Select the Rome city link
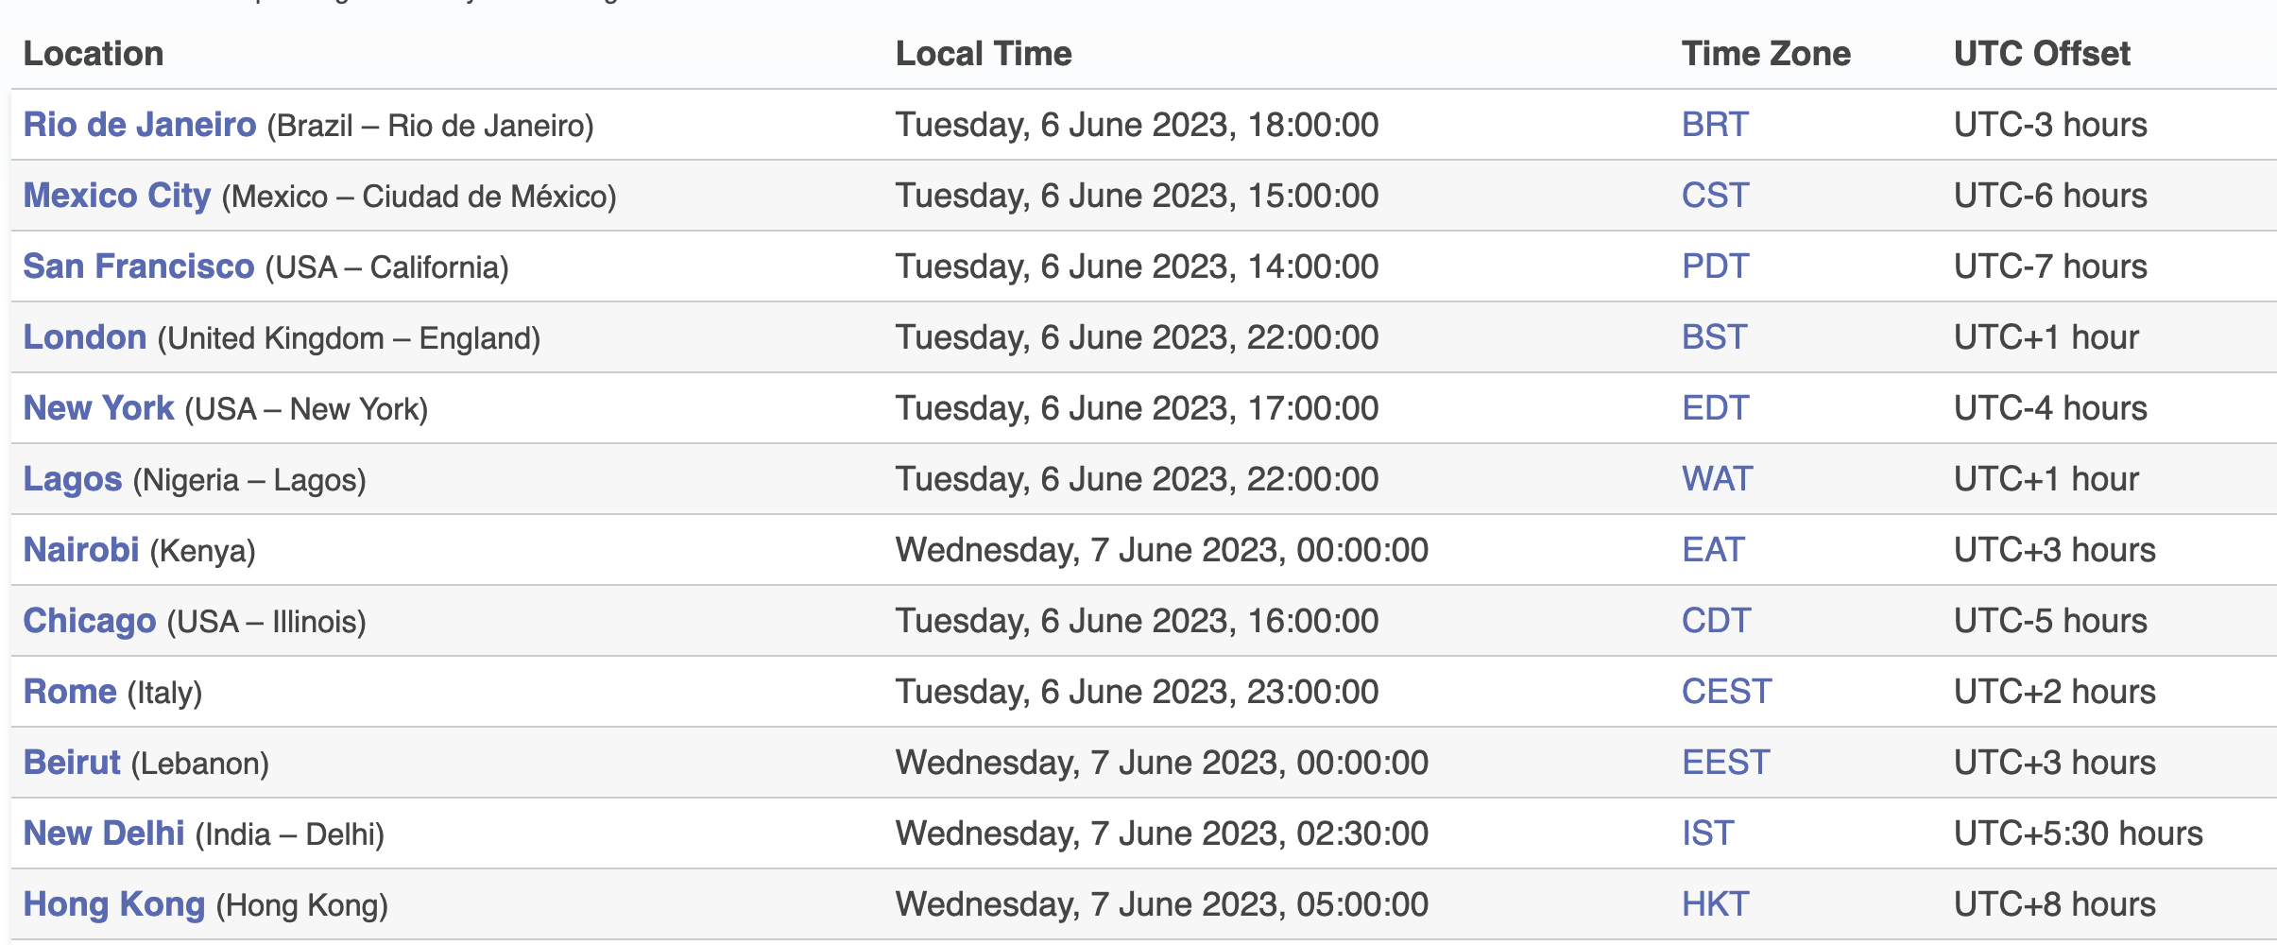Screen dimensions: 2277x945 click(x=70, y=692)
